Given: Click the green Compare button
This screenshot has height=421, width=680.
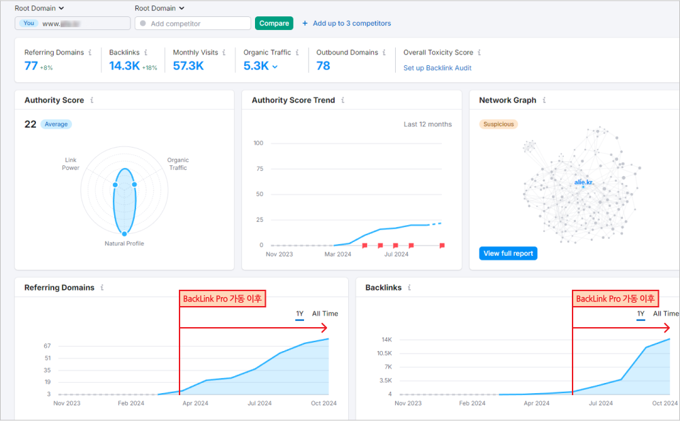Looking at the screenshot, I should click(x=274, y=23).
